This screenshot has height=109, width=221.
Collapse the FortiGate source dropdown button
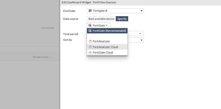click(x=99, y=25)
